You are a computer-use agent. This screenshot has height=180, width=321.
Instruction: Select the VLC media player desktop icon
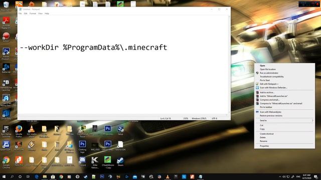pyautogui.click(x=31, y=130)
